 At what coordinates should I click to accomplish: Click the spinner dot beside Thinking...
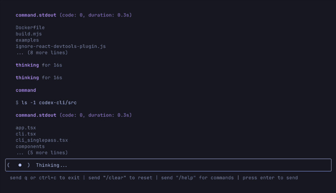pos(20,165)
